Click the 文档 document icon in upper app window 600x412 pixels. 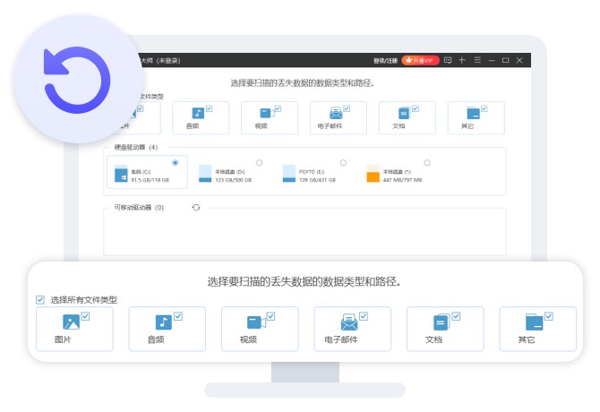point(404,114)
